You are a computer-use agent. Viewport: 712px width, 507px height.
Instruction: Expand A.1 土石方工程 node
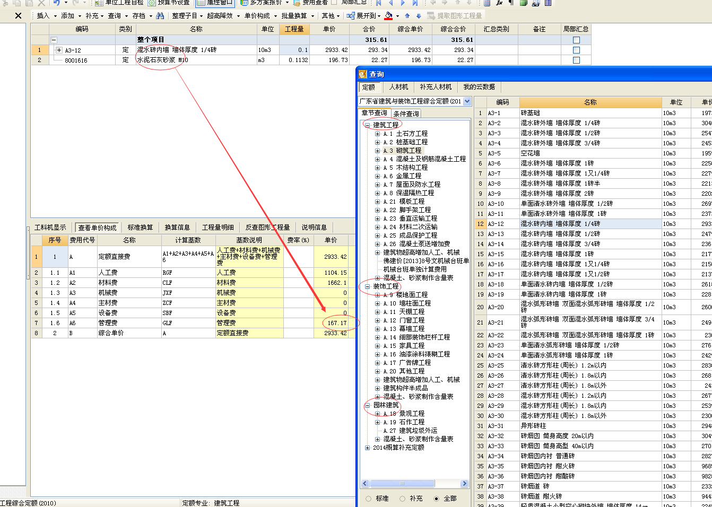(377, 134)
